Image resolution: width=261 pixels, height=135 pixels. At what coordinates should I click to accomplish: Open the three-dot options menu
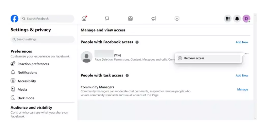pyautogui.click(x=247, y=54)
